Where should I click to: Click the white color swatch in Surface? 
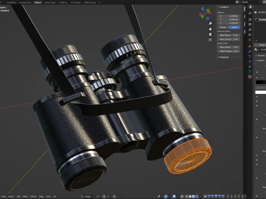pyautogui.click(x=260, y=92)
